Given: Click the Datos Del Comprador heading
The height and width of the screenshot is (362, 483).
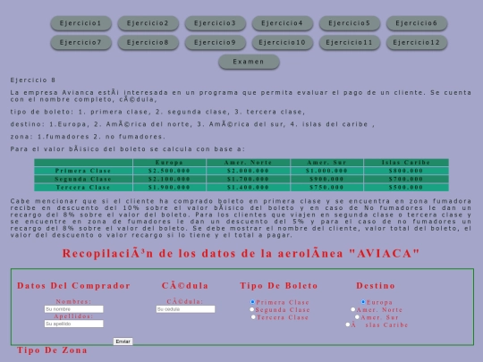Looking at the screenshot, I should click(73, 286).
